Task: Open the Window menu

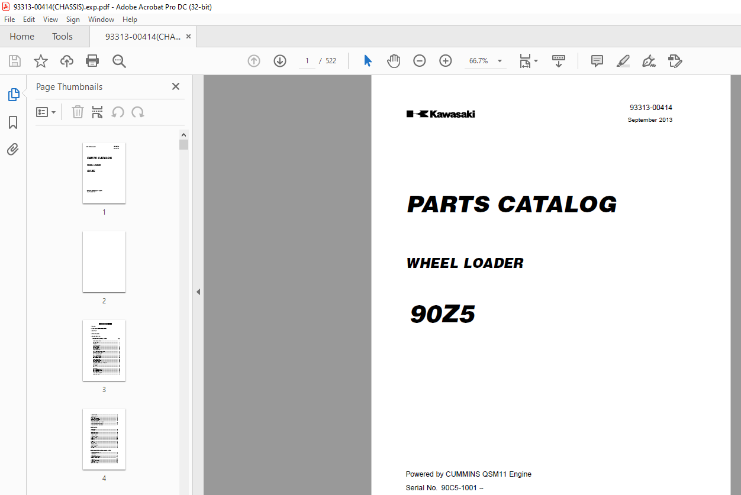Action: 101,20
